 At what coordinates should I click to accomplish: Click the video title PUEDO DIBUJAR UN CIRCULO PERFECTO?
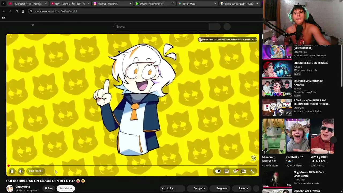(40, 181)
